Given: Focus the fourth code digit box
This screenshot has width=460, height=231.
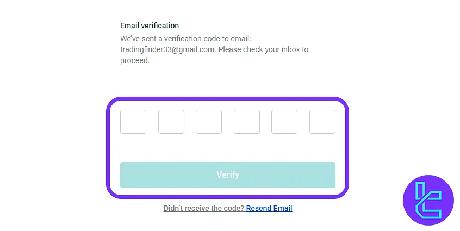Looking at the screenshot, I should point(247,122).
